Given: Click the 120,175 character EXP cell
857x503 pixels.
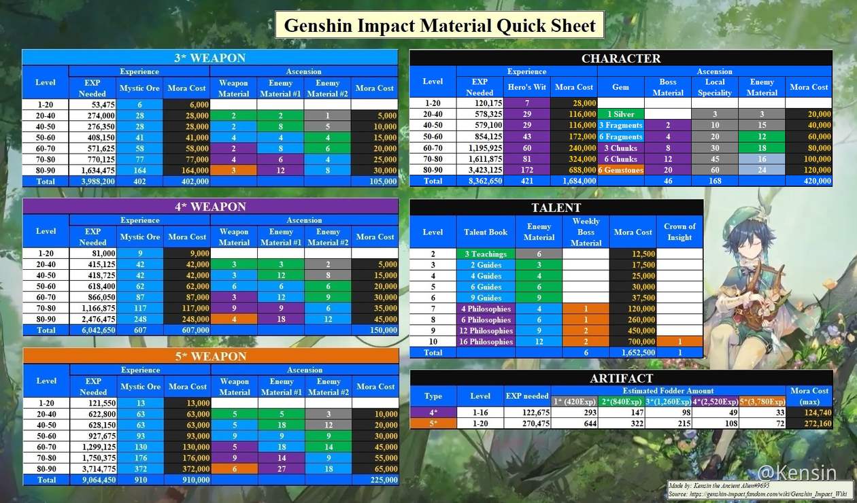Looking at the screenshot, I should pyautogui.click(x=480, y=103).
